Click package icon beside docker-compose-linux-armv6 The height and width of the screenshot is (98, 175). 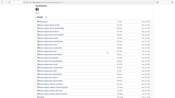[38, 45]
